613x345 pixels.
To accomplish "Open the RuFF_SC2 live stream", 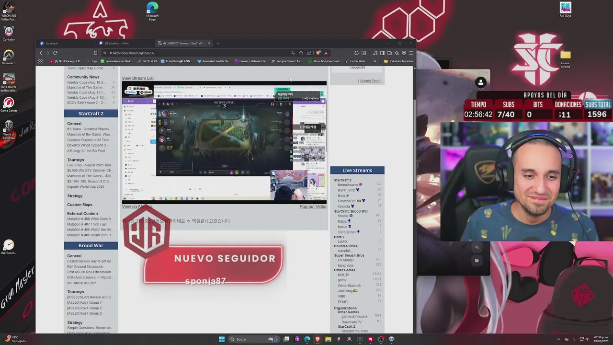I will (x=346, y=190).
